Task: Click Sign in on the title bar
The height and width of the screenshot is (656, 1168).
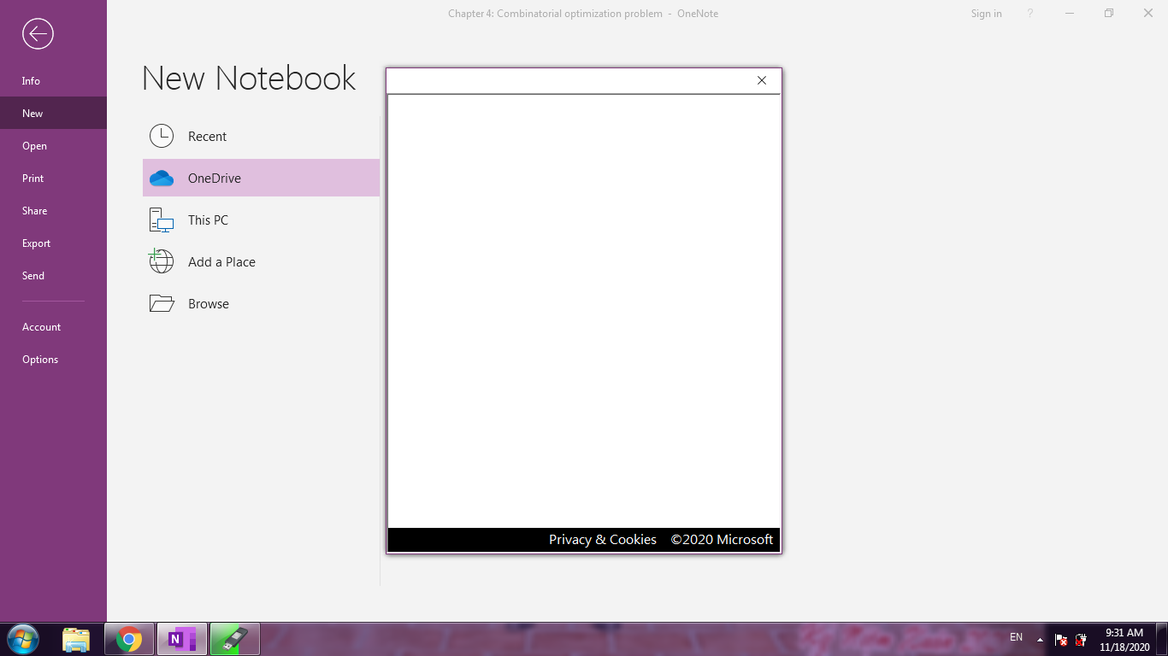Action: pyautogui.click(x=986, y=14)
